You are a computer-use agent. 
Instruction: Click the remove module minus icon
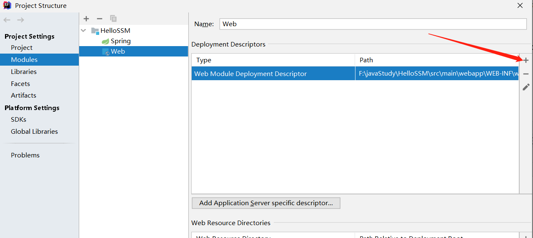point(100,19)
